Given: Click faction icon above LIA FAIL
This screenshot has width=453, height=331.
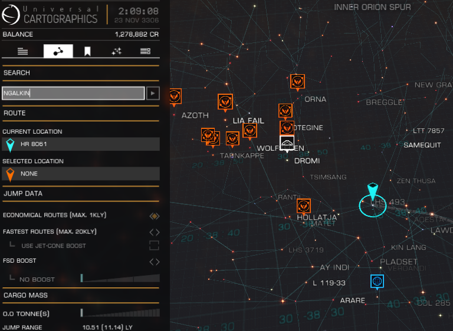Looking at the screenshot, I should tap(225, 102).
